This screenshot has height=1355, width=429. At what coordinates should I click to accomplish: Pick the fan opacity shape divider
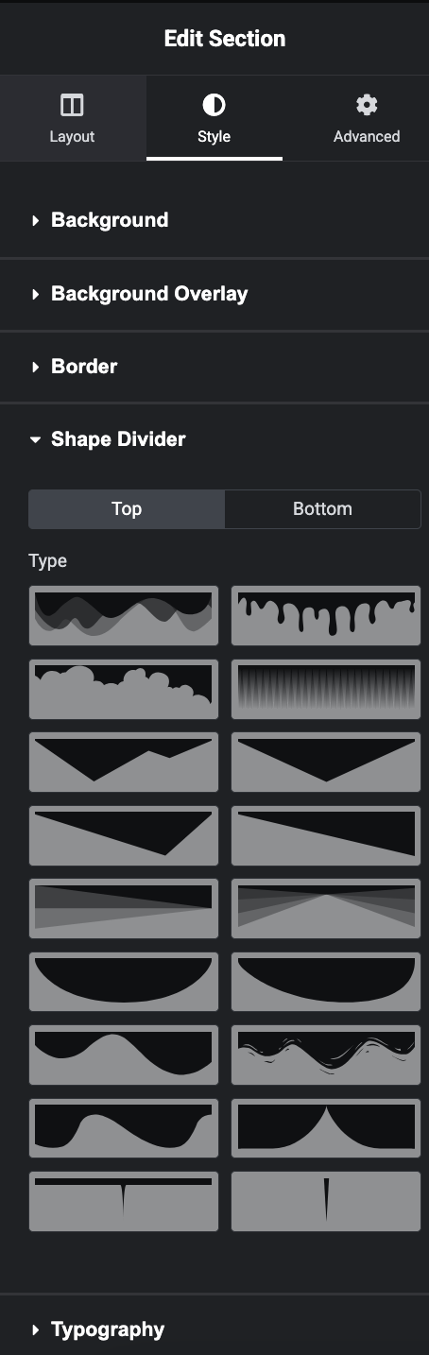326,908
